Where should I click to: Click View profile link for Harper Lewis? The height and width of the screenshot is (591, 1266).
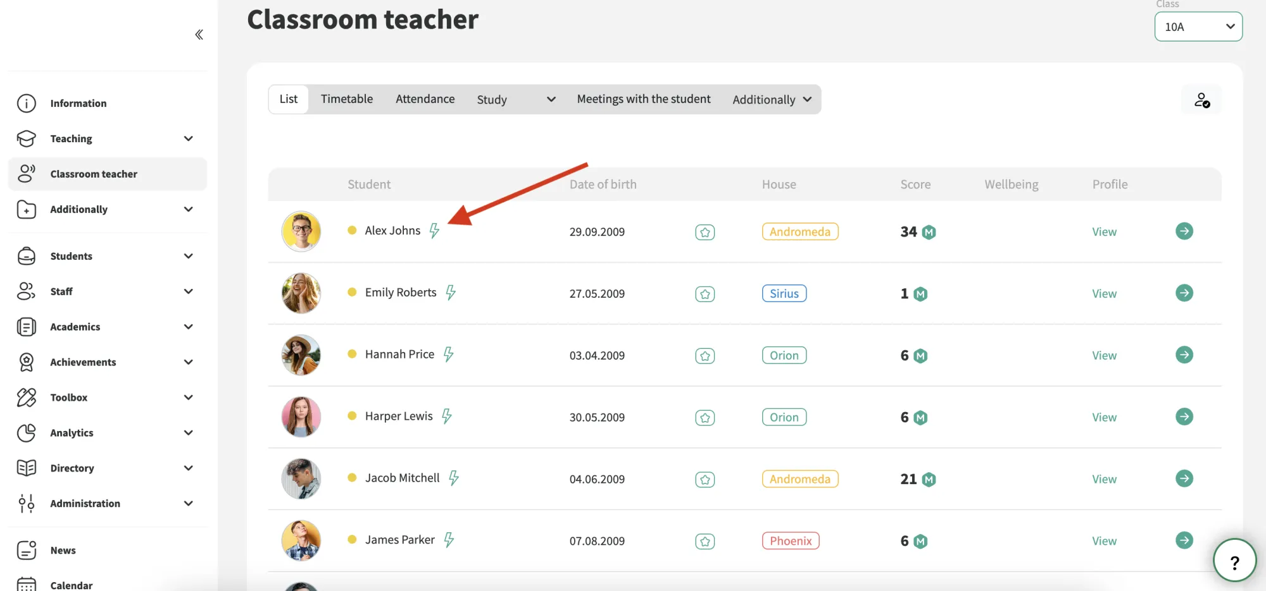pos(1104,418)
